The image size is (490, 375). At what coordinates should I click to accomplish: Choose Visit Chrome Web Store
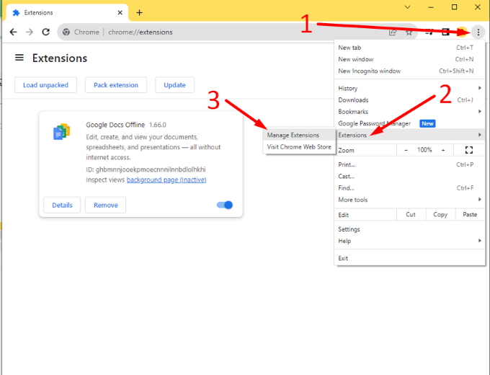[299, 146]
